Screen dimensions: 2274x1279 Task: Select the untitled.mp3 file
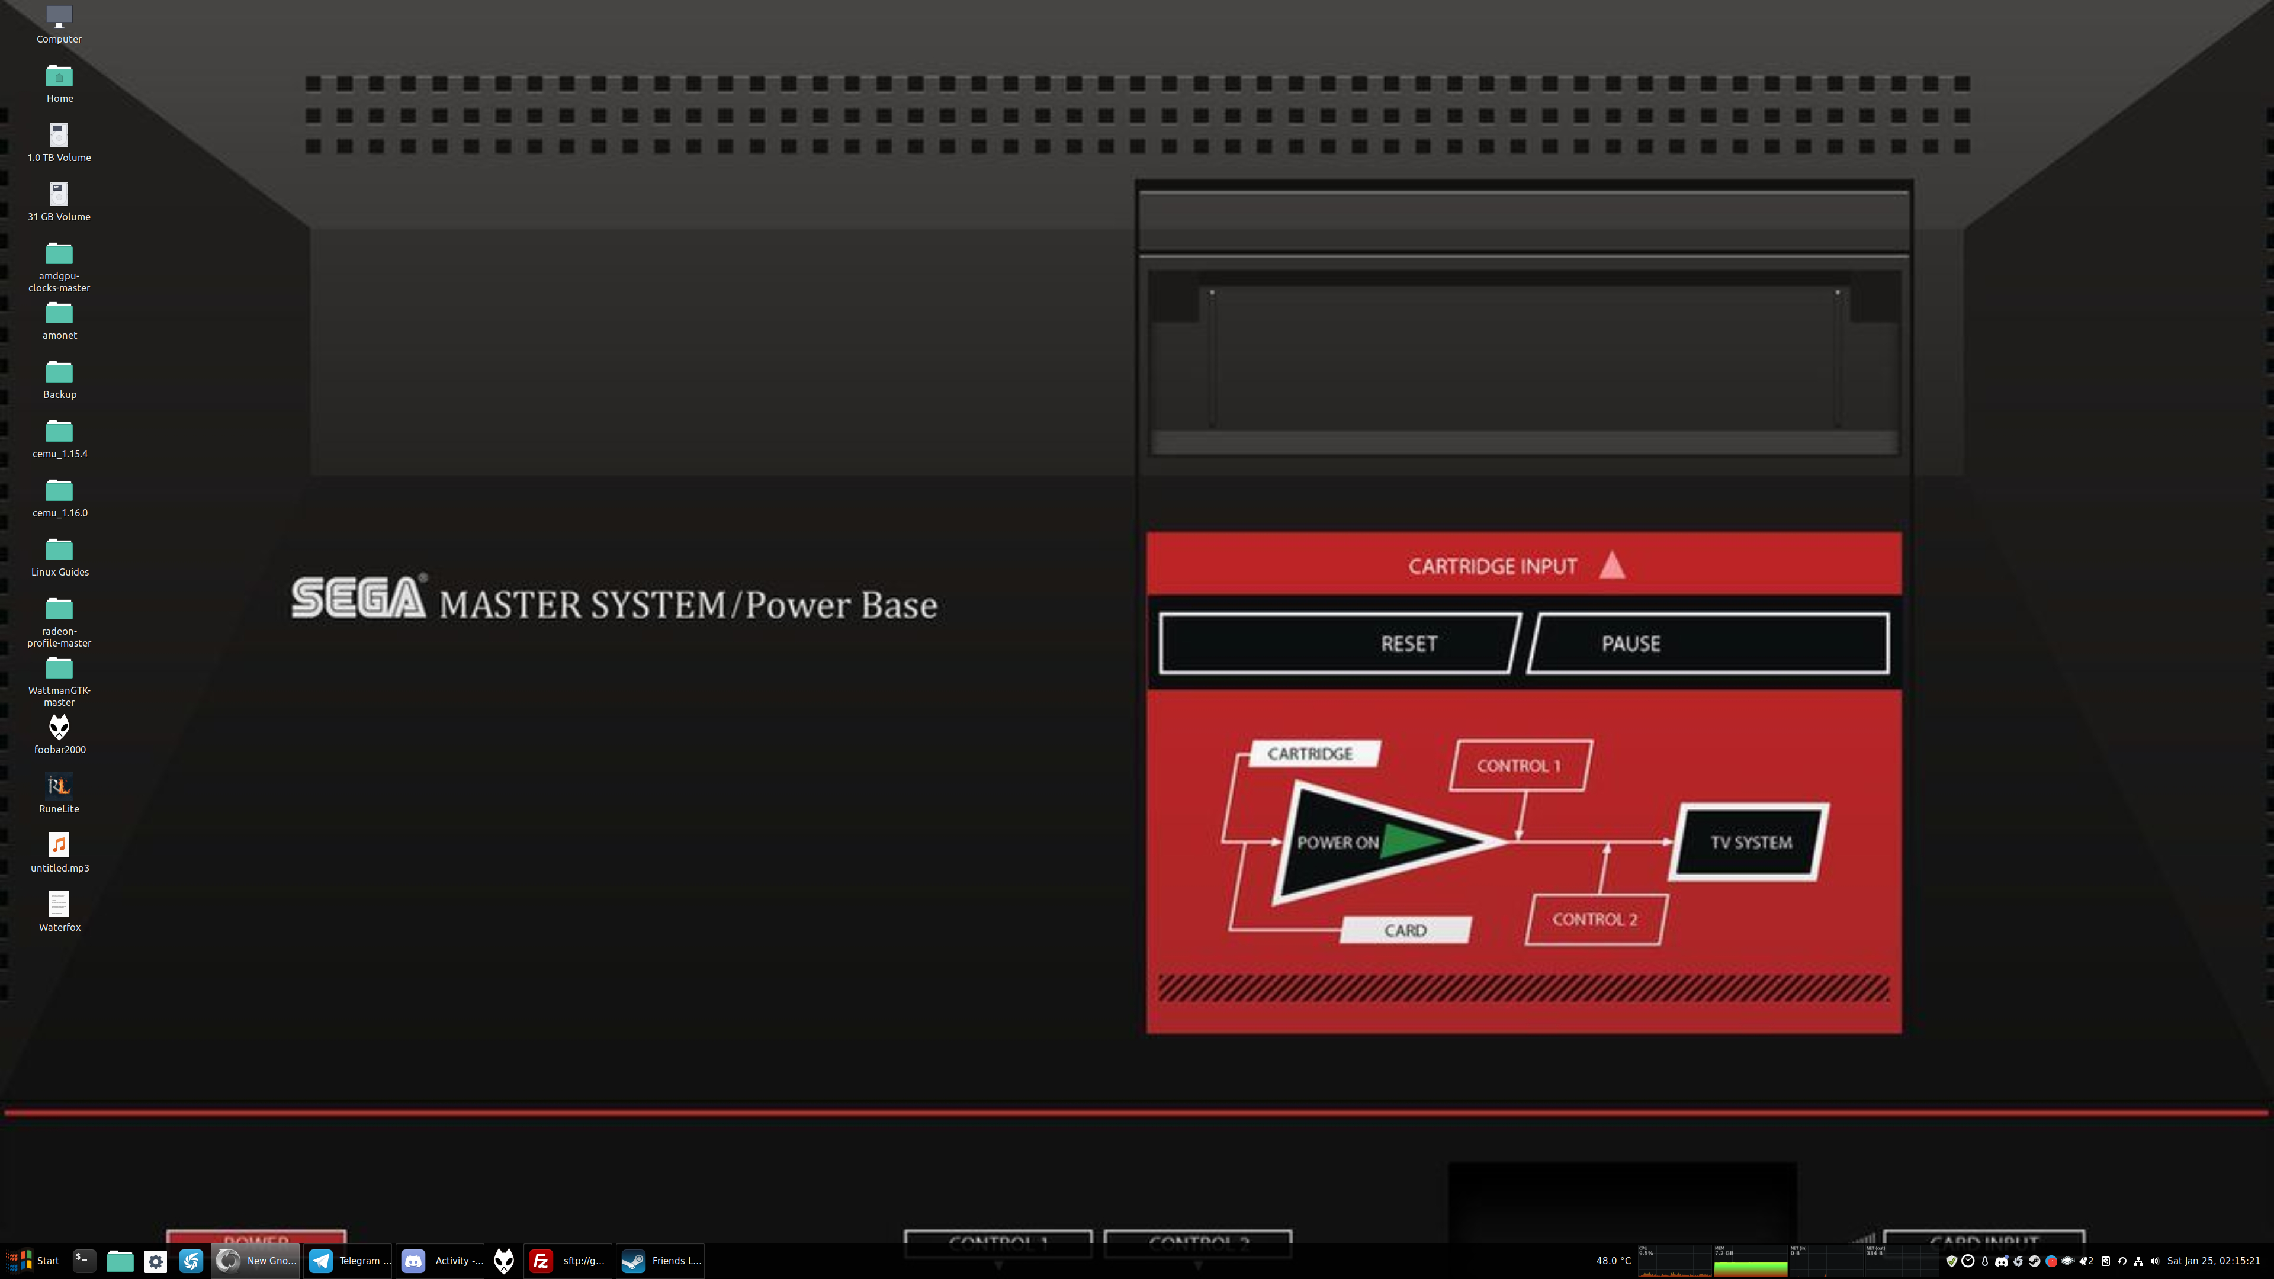tap(59, 853)
